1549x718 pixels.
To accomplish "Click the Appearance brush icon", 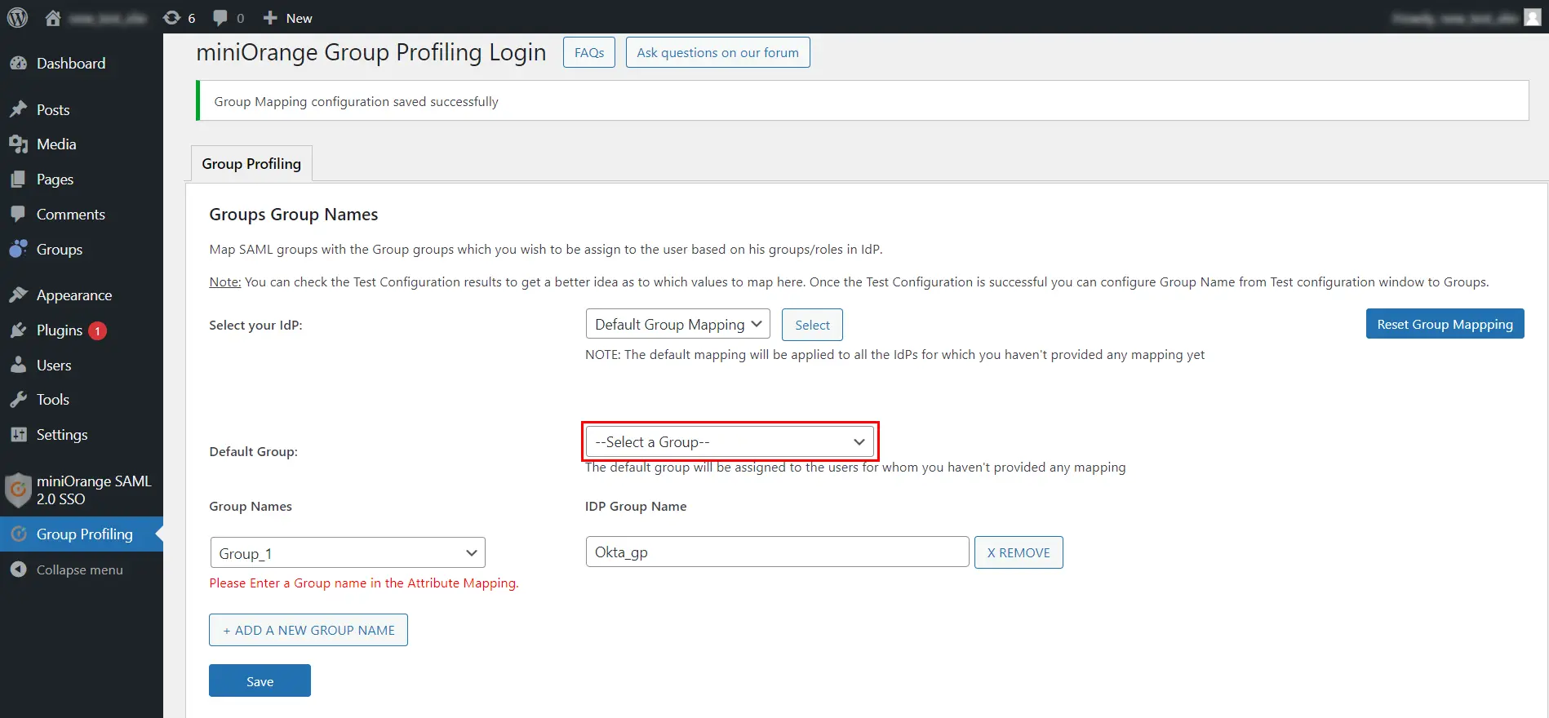I will coord(19,295).
